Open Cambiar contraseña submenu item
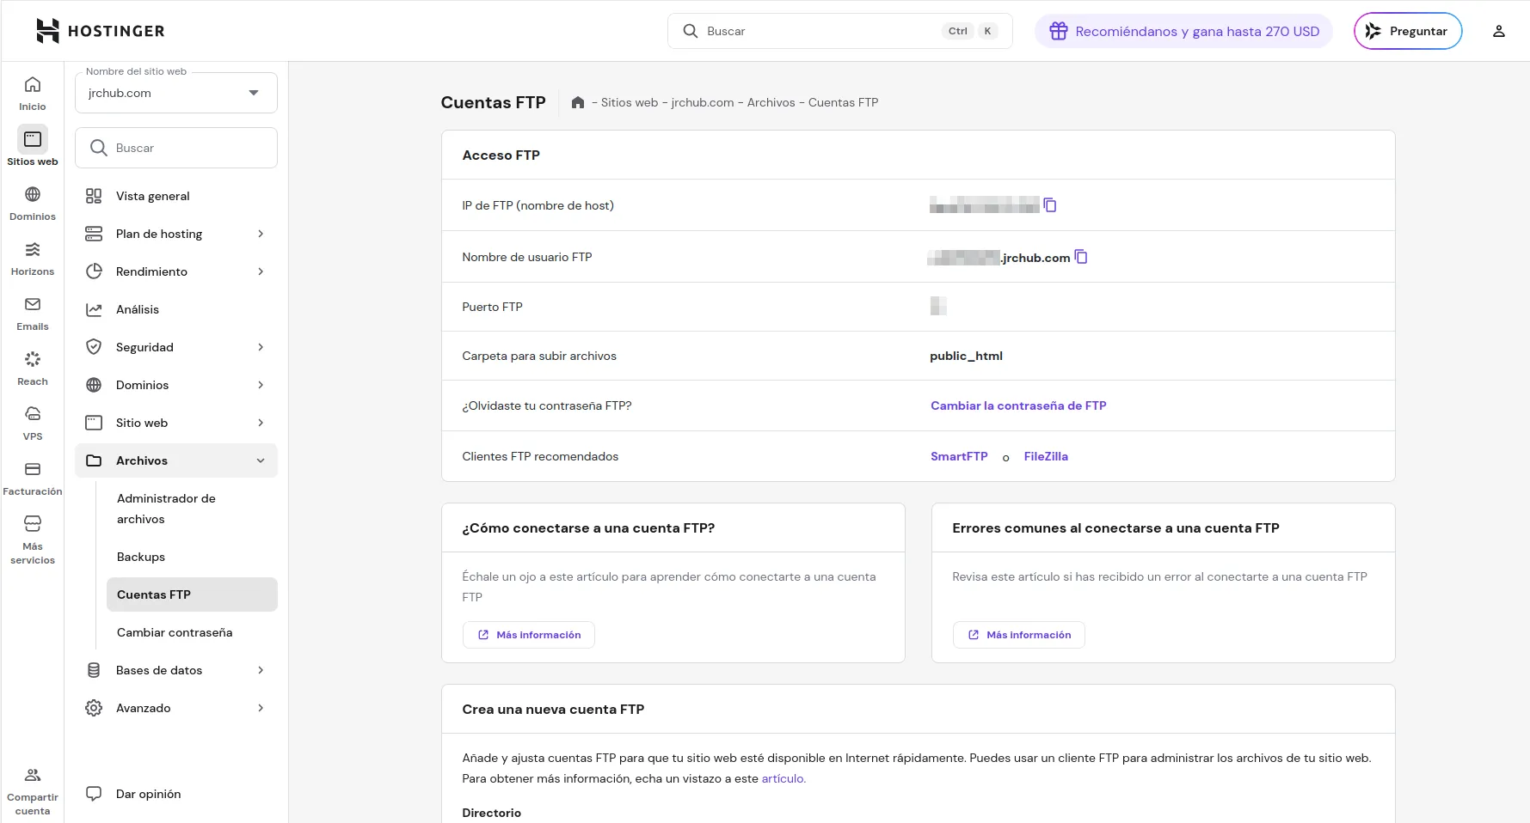The width and height of the screenshot is (1530, 823). [x=192, y=632]
